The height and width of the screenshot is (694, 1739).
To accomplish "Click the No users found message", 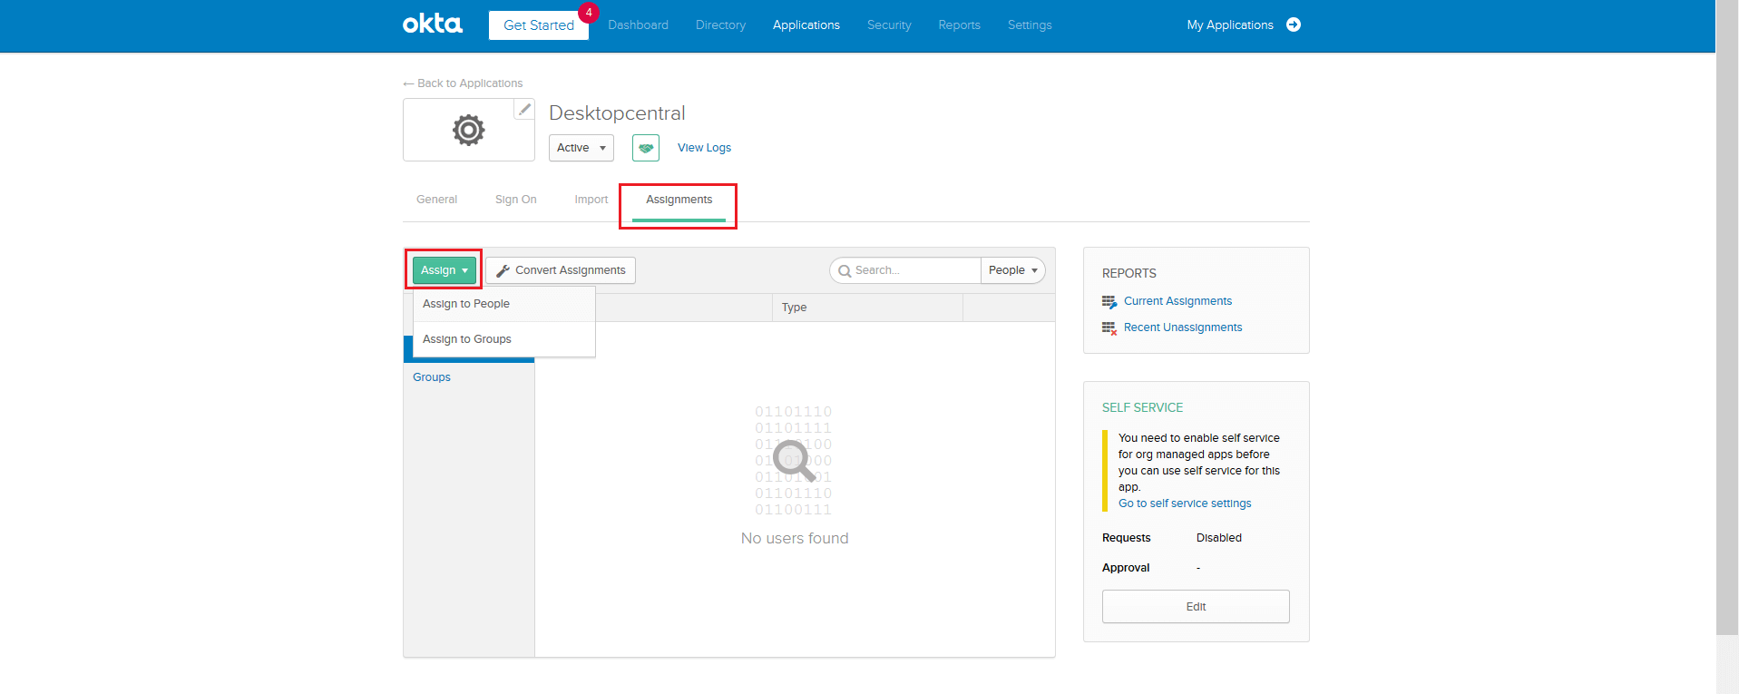I will coord(795,538).
